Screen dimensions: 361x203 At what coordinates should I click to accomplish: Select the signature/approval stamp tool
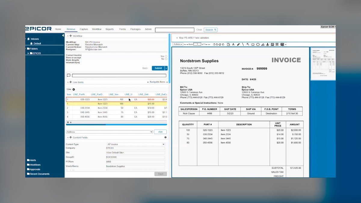(263, 45)
